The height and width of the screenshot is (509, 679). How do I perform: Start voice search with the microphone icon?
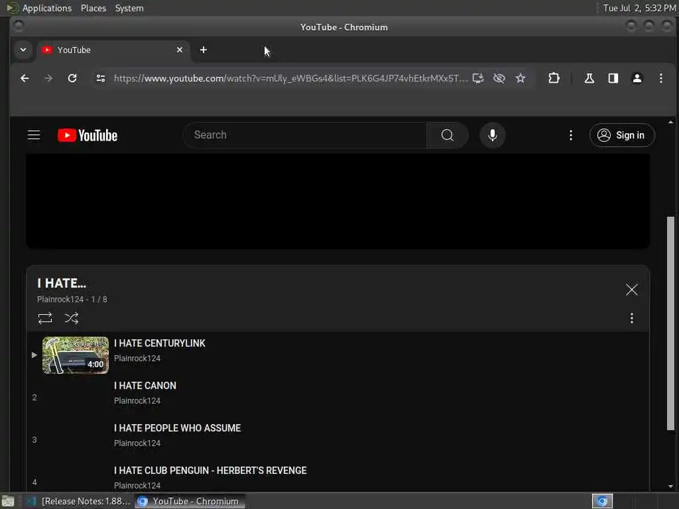click(x=493, y=135)
